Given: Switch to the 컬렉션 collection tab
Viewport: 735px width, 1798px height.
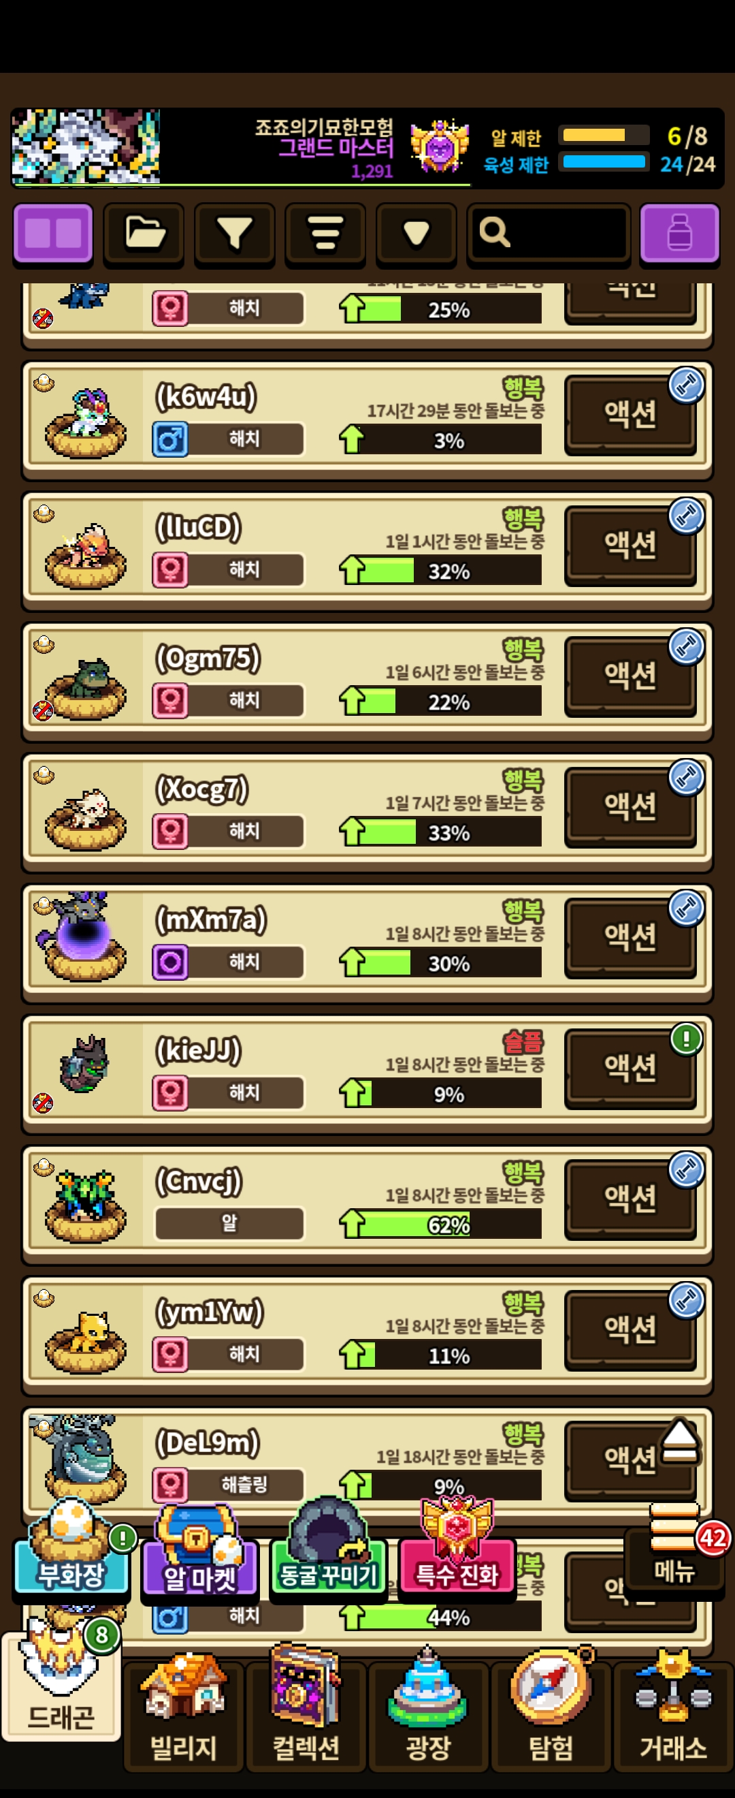Looking at the screenshot, I should (306, 1716).
